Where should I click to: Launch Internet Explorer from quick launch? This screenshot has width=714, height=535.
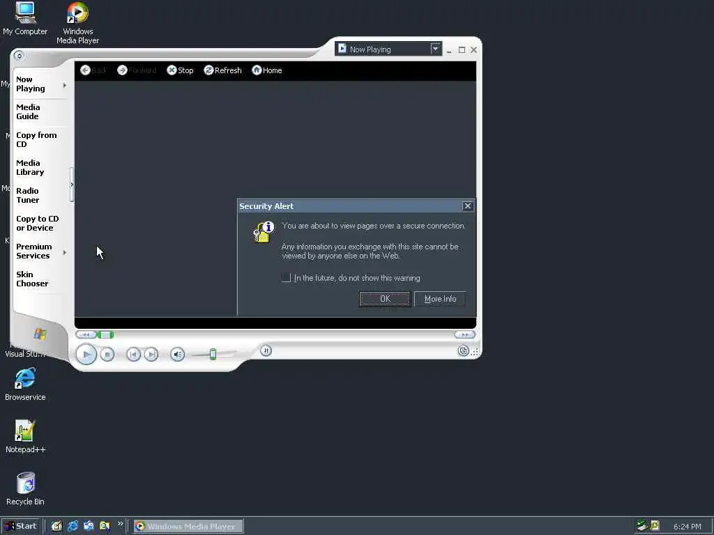tap(73, 526)
